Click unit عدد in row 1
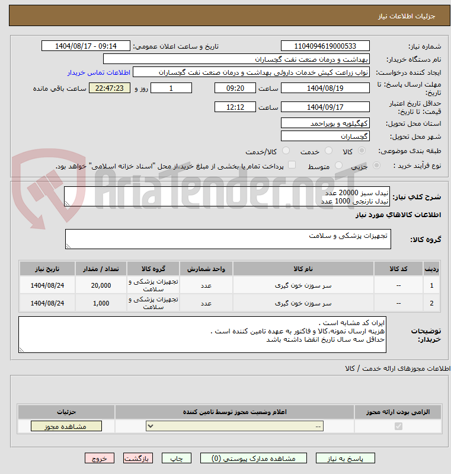This screenshot has width=451, height=474. pos(206,285)
